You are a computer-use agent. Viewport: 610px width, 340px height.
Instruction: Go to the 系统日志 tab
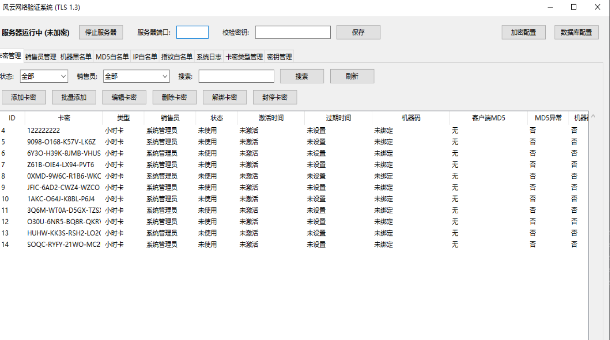(x=209, y=57)
